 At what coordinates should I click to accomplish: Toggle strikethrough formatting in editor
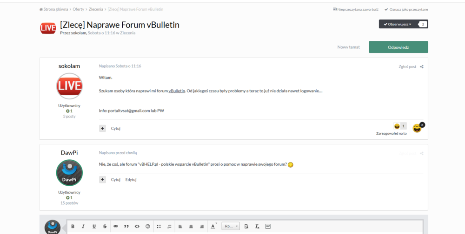(105, 227)
